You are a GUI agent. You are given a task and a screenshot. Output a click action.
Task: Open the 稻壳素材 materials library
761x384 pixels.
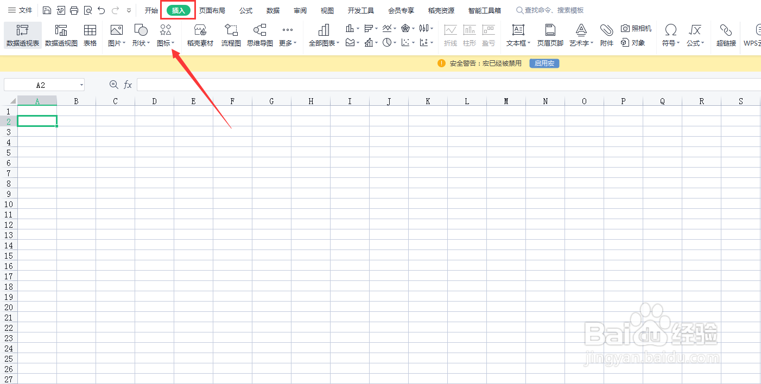pos(200,35)
